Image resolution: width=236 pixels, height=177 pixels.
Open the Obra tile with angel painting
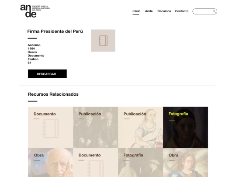[185, 163]
